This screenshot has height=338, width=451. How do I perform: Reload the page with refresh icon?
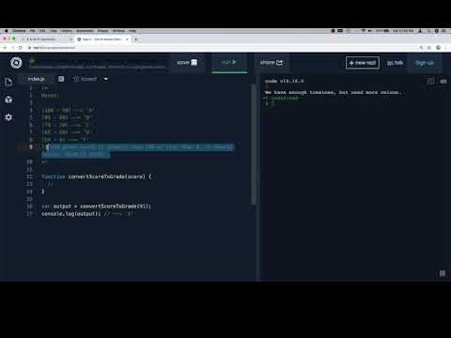point(21,48)
